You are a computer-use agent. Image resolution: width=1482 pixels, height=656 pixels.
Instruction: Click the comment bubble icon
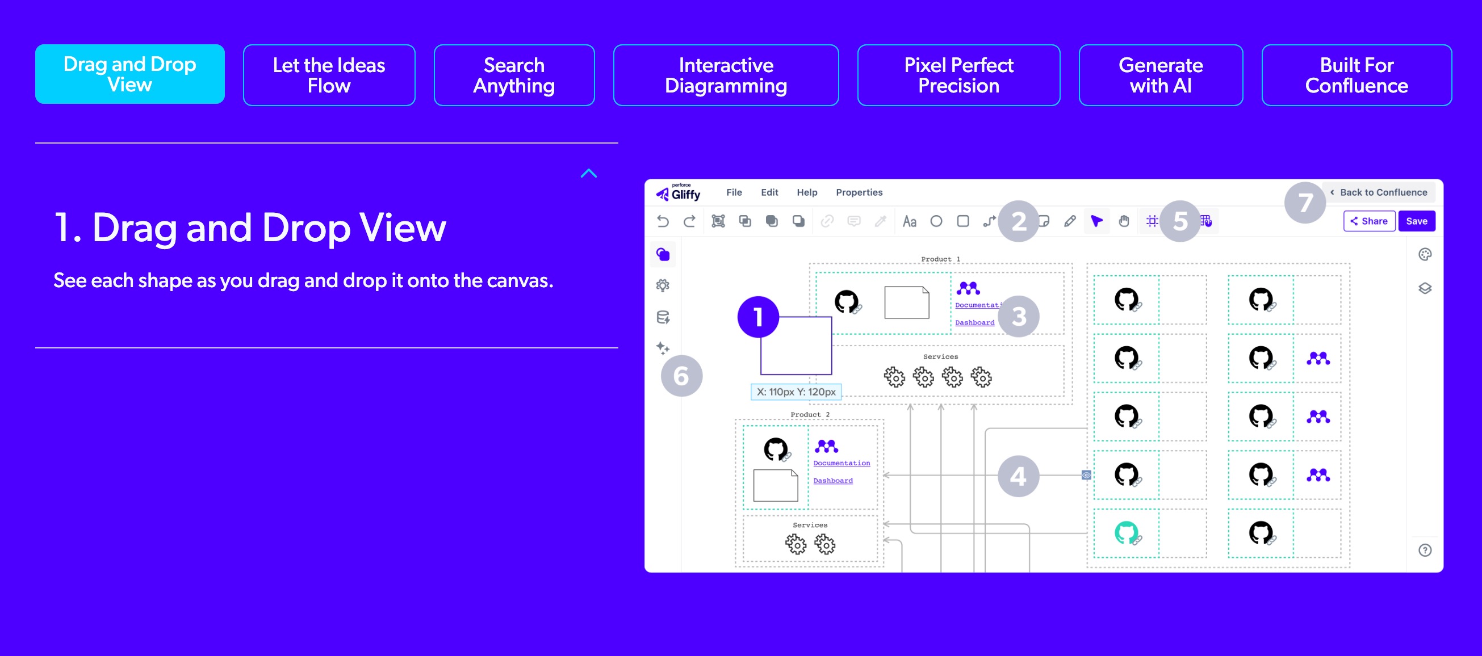(x=854, y=221)
